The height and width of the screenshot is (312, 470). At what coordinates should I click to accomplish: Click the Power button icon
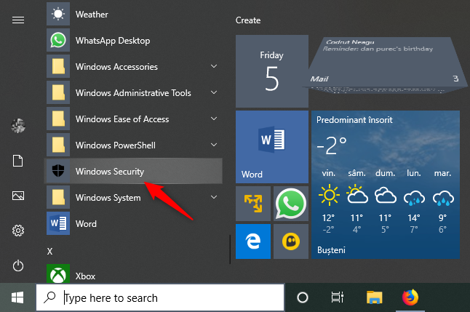(18, 266)
